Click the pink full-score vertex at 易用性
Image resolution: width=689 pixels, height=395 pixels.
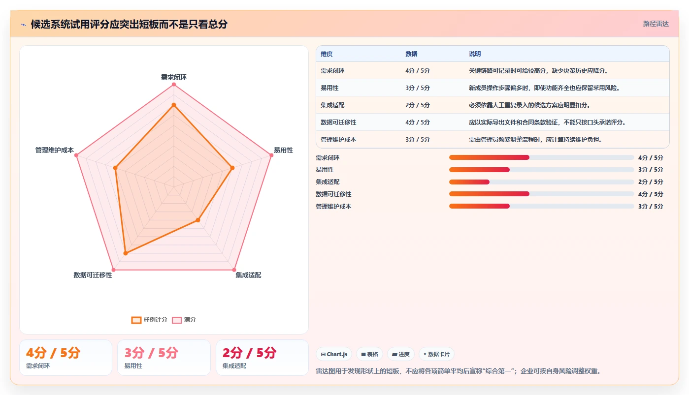click(x=271, y=155)
